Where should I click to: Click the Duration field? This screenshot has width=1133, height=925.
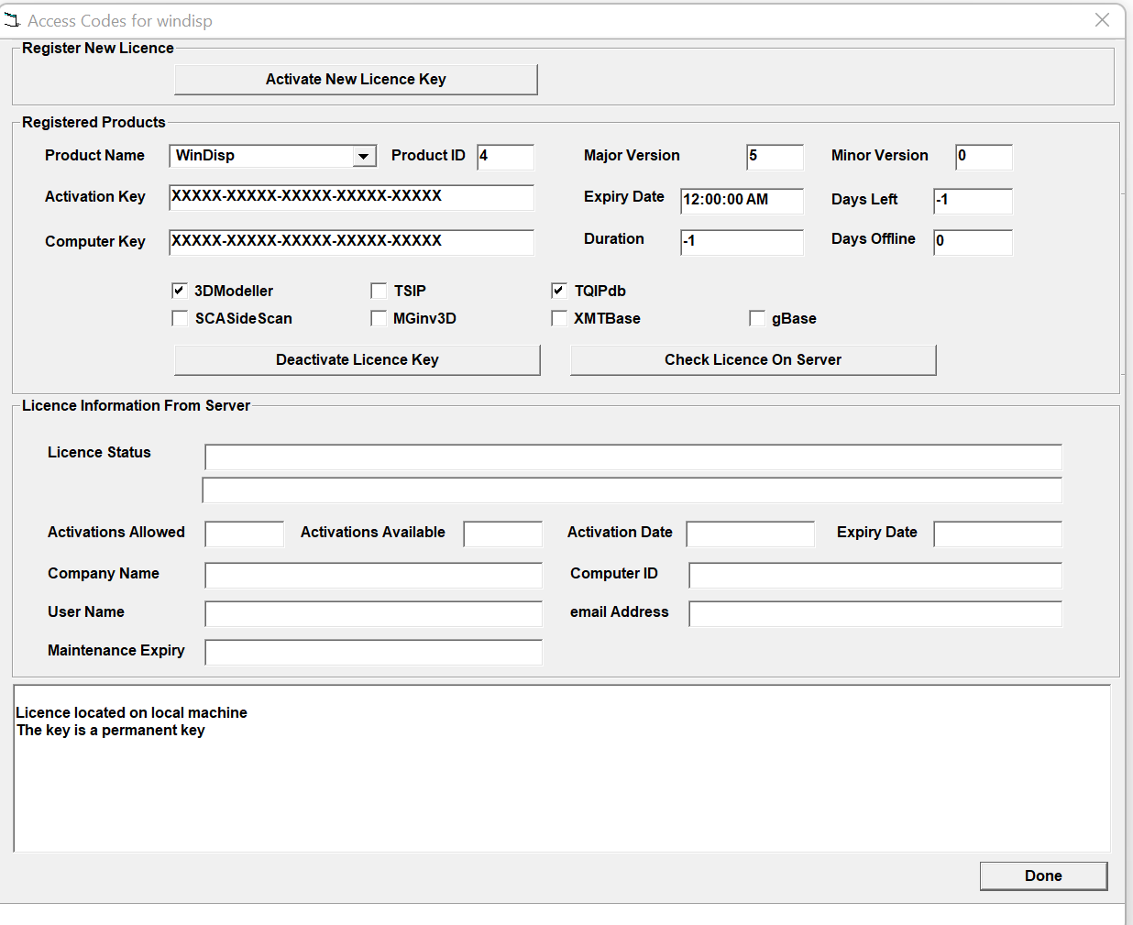coord(742,242)
